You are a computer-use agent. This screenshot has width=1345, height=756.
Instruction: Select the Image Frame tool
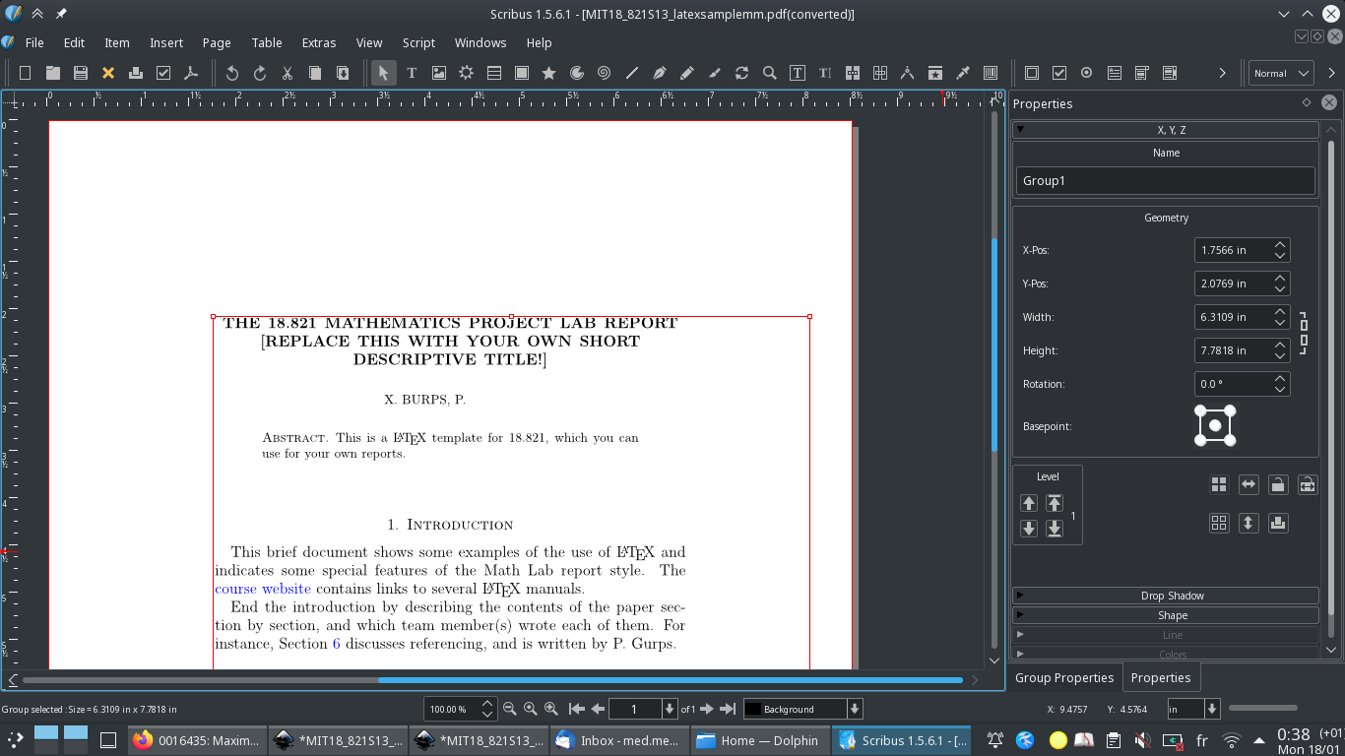439,73
